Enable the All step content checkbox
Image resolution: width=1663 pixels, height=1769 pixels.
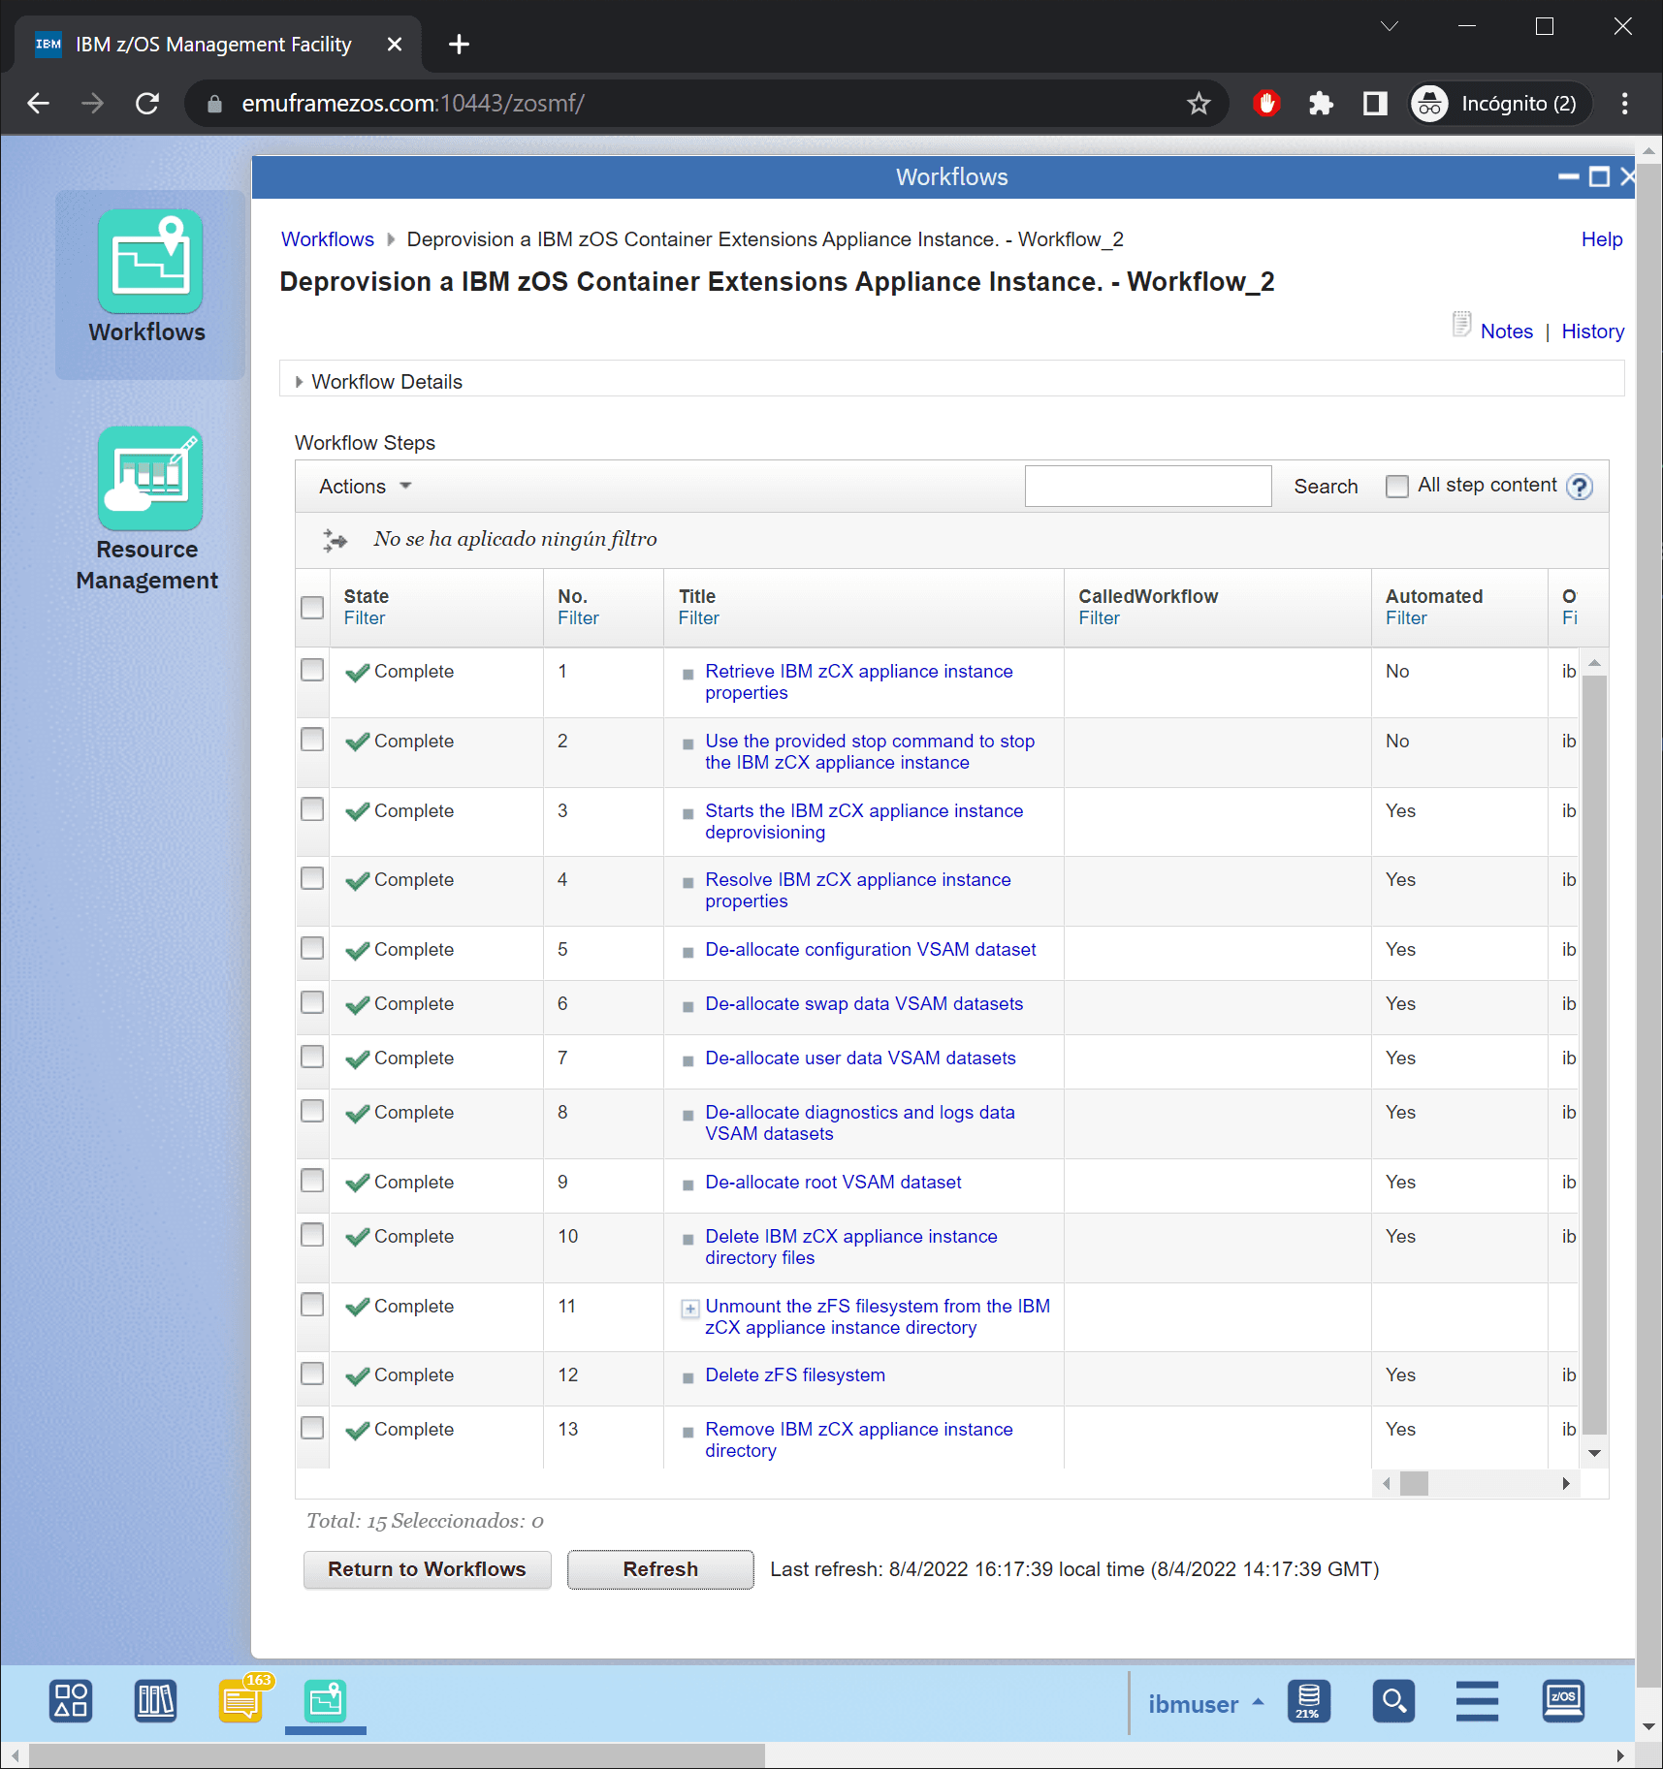click(x=1396, y=487)
